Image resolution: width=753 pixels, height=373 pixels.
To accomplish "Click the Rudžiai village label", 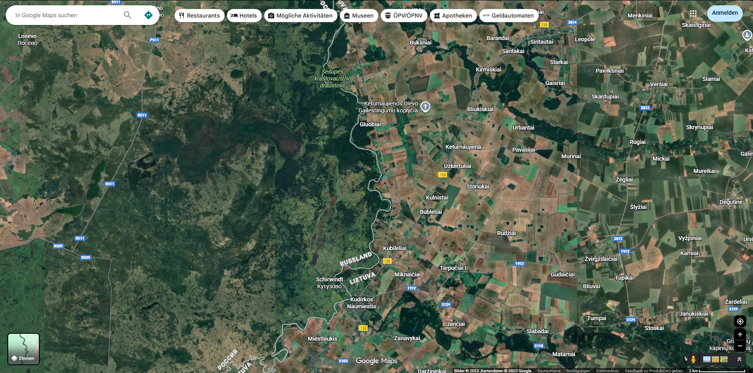I will coord(506,233).
